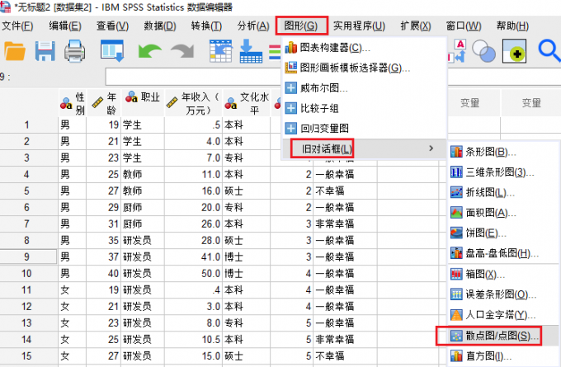This screenshot has width=561, height=367.
Task: Click the open folder toolbar icon
Action: tap(15, 51)
